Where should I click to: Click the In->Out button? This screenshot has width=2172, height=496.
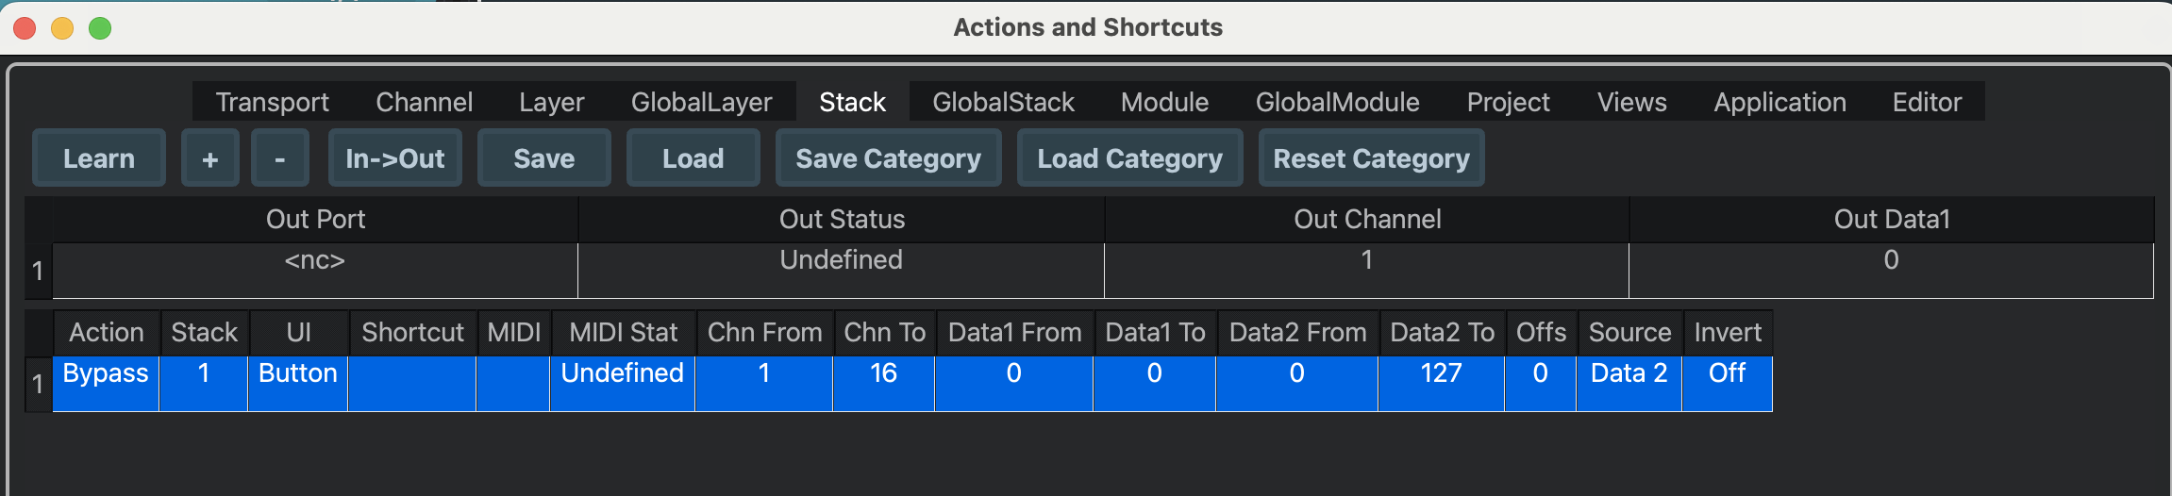tap(394, 158)
